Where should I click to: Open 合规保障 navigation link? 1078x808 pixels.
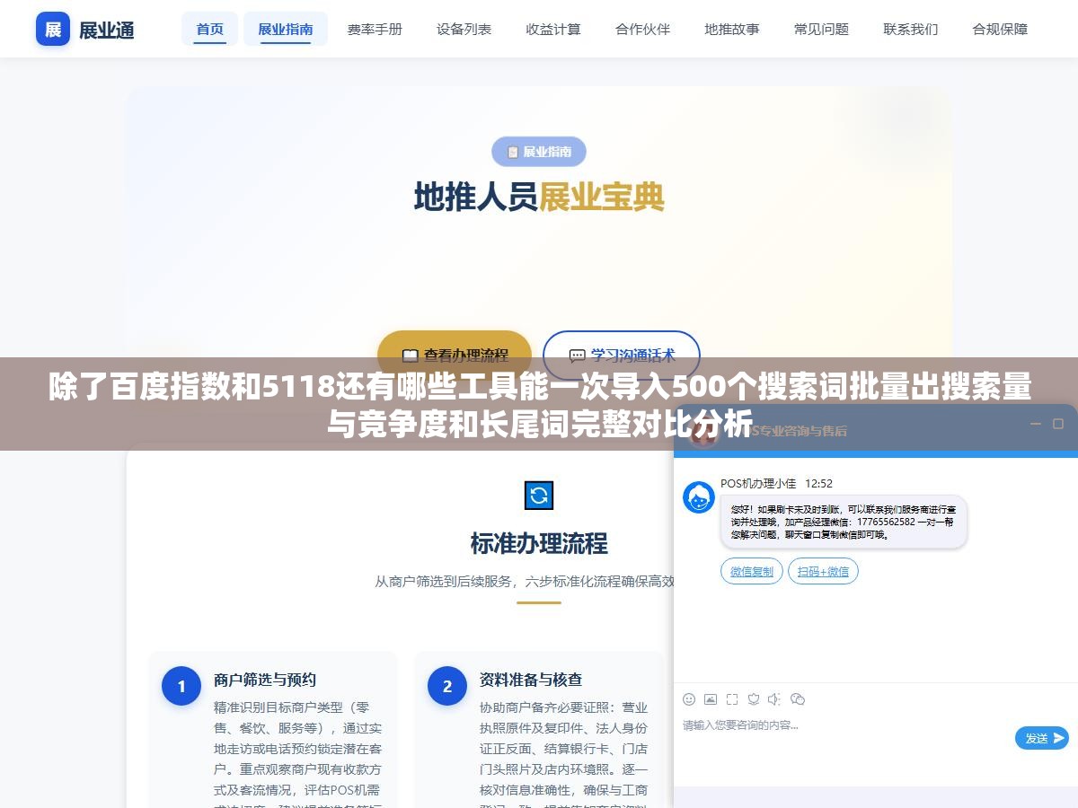coord(1000,29)
